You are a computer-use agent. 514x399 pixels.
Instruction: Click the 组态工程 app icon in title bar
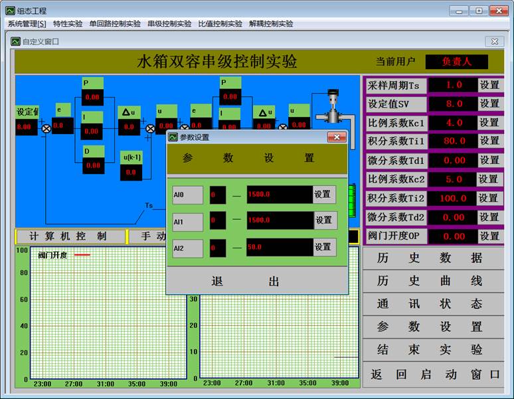(10, 11)
